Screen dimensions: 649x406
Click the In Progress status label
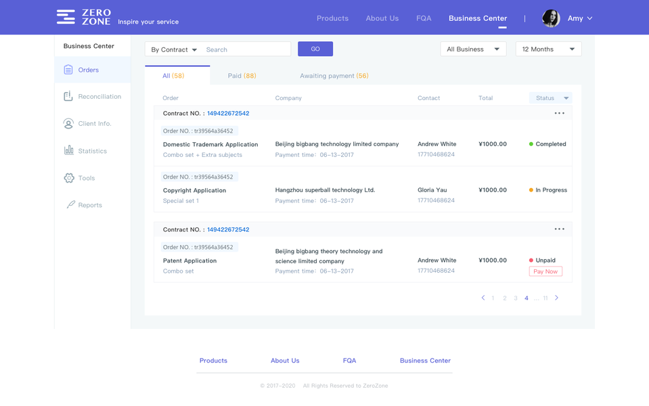551,190
